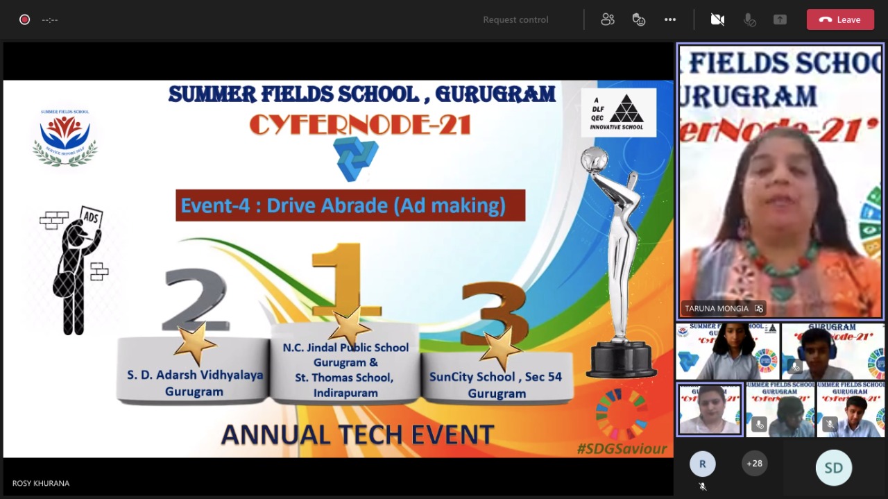
Task: Click the silver trophy figure in the slide
Action: (619, 262)
